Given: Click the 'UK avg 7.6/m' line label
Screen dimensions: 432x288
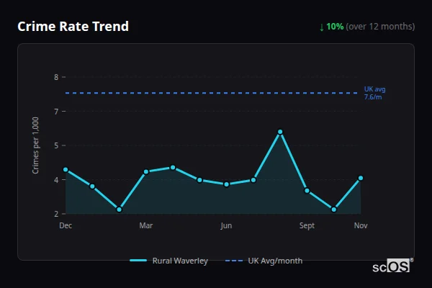Looking at the screenshot, I should click(374, 93).
